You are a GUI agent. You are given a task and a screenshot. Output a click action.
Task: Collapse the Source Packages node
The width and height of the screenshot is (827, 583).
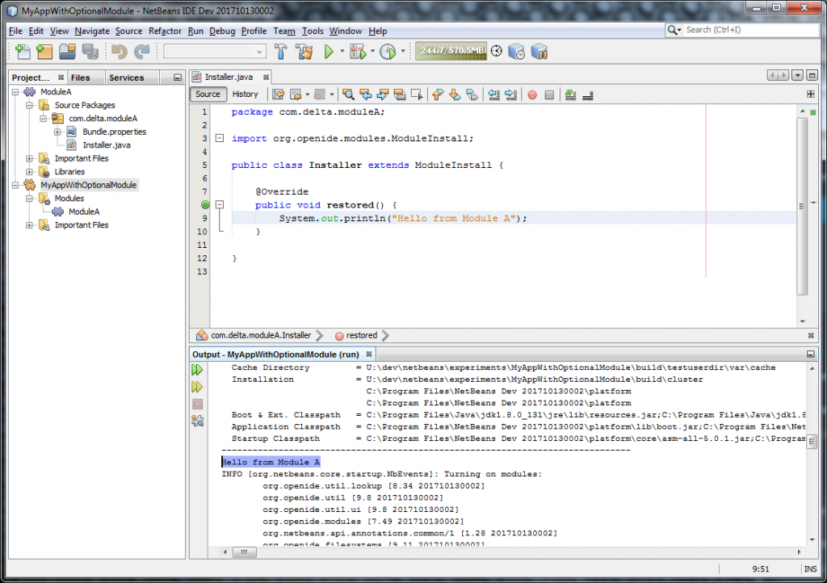point(30,106)
